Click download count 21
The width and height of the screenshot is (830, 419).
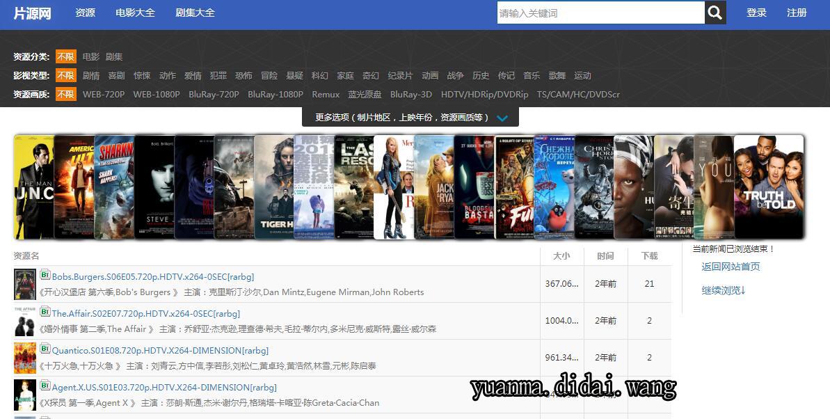[650, 284]
